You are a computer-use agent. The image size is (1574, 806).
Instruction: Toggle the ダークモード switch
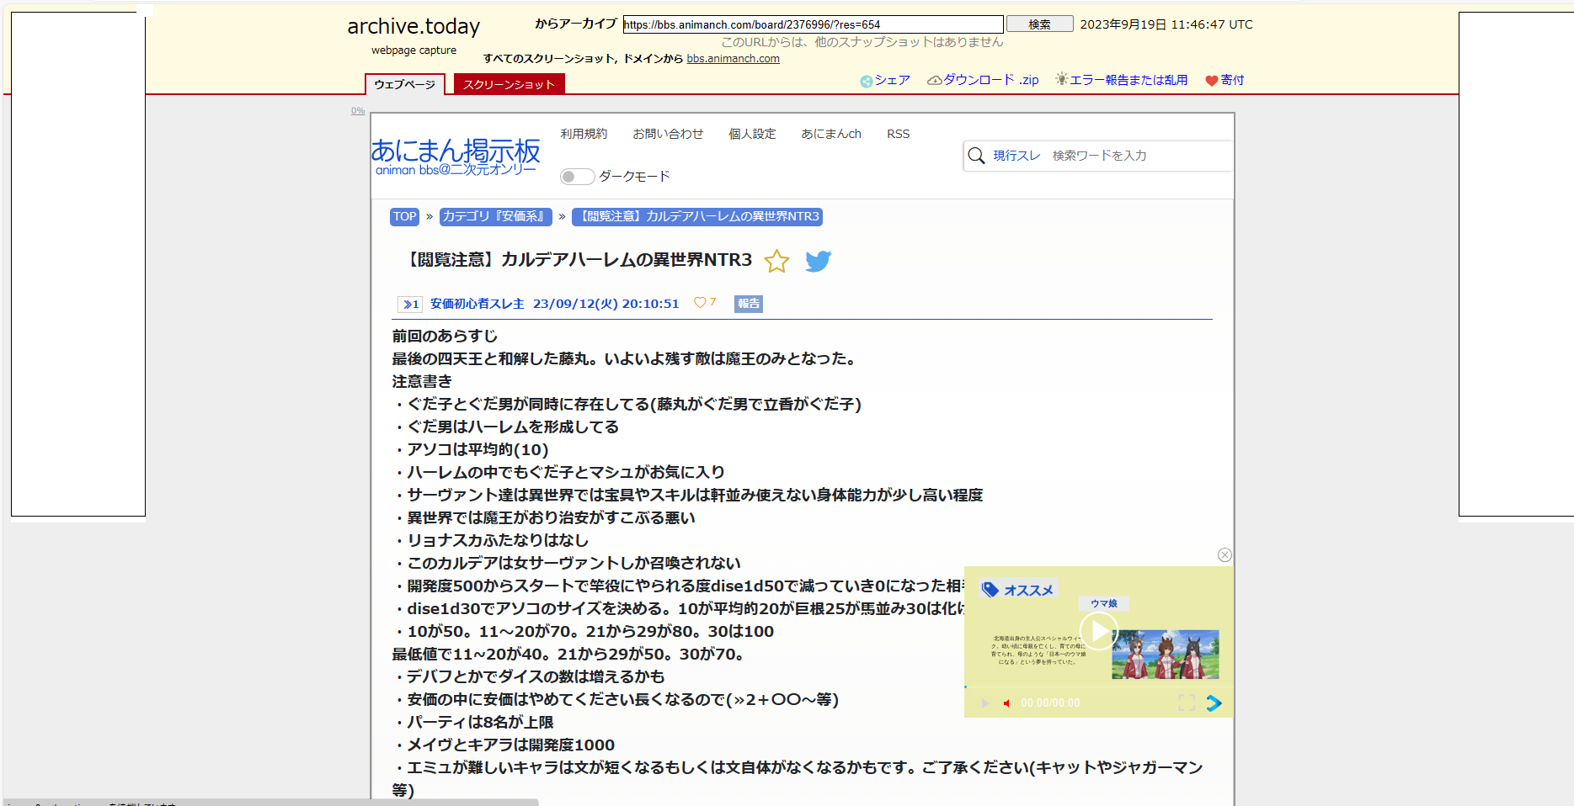pos(577,177)
